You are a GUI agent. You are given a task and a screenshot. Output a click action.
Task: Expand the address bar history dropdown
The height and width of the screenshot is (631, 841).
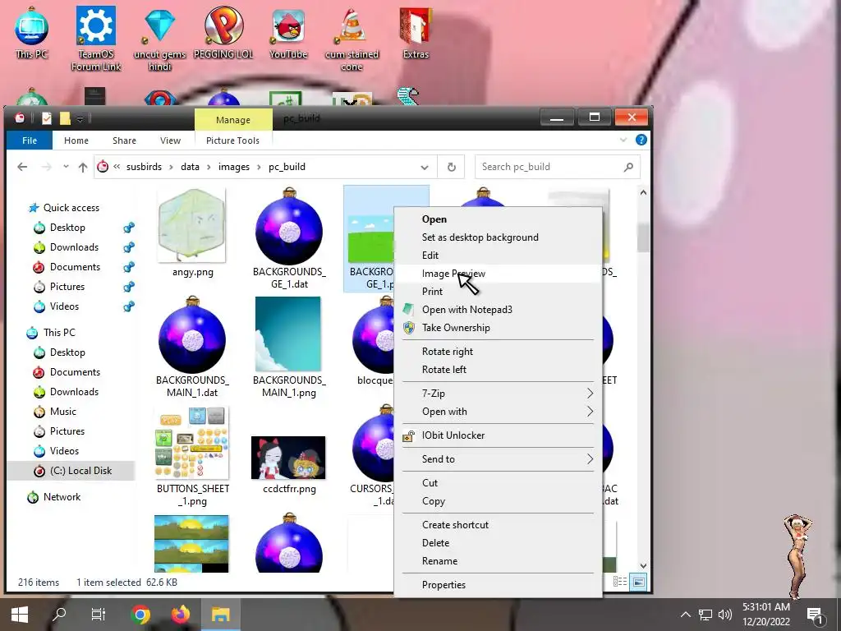tap(425, 167)
